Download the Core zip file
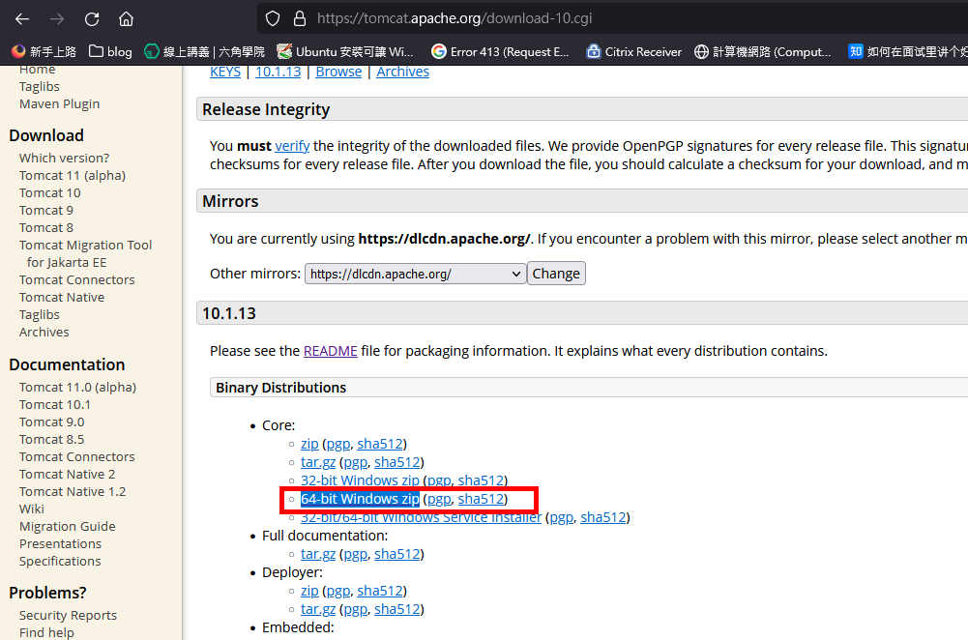968x640 pixels. point(309,444)
